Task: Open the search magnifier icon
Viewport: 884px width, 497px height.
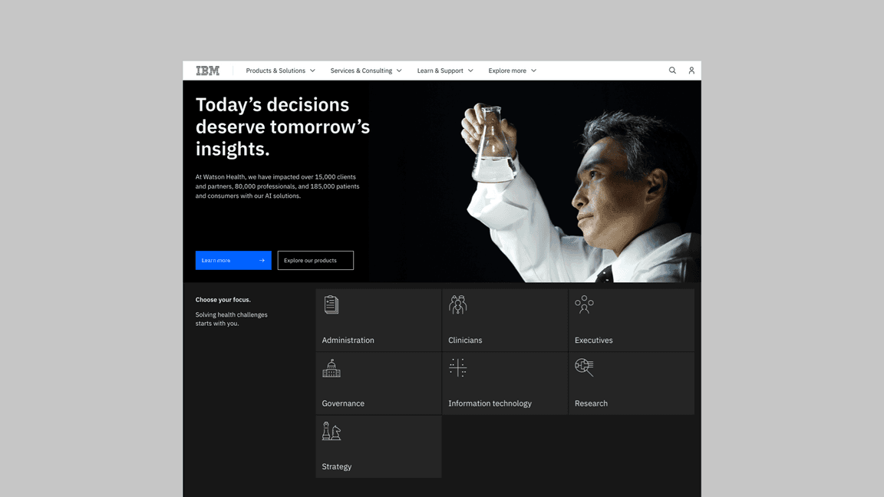Action: pos(672,71)
